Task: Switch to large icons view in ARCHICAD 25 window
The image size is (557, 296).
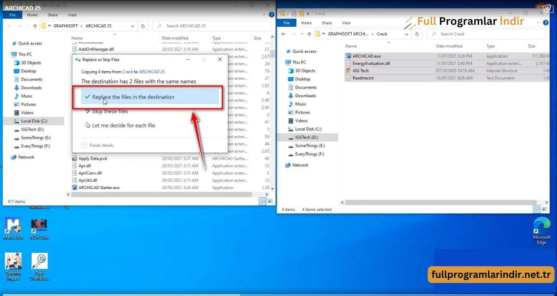Action: pos(270,201)
